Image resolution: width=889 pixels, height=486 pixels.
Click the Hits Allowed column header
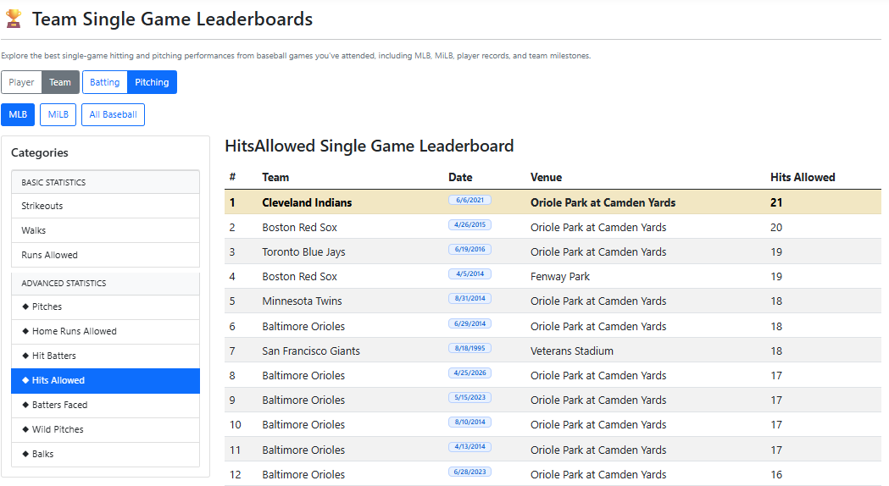(803, 177)
